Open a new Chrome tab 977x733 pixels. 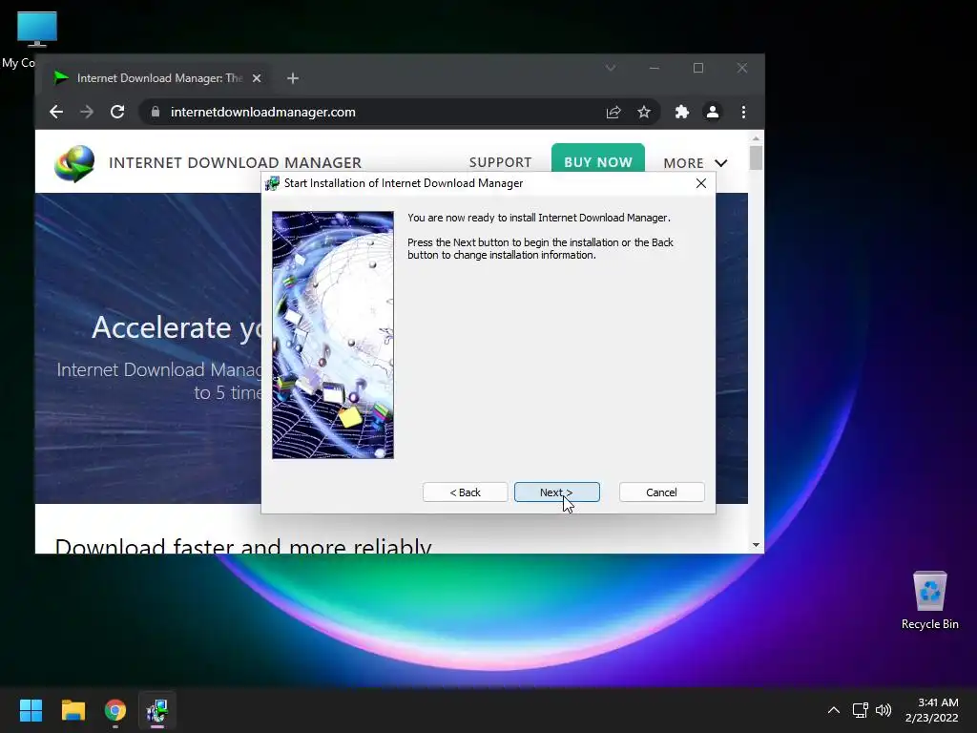[293, 78]
